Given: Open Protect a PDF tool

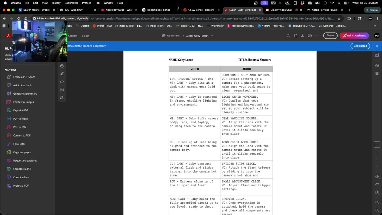Looking at the screenshot, I should coord(21,185).
